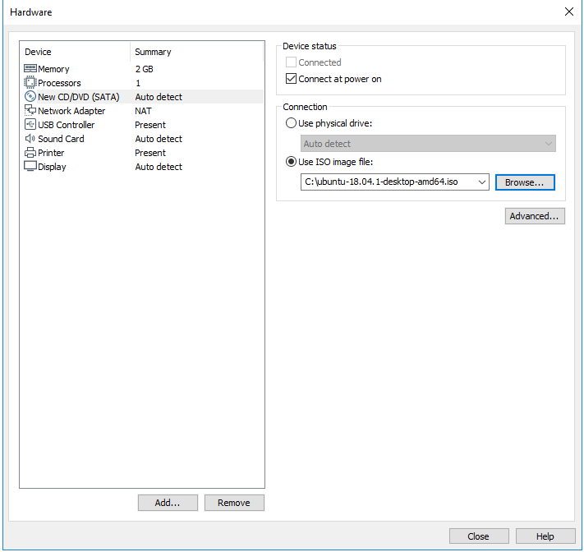This screenshot has height=552, width=584.
Task: Remove the selected device
Action: click(234, 503)
